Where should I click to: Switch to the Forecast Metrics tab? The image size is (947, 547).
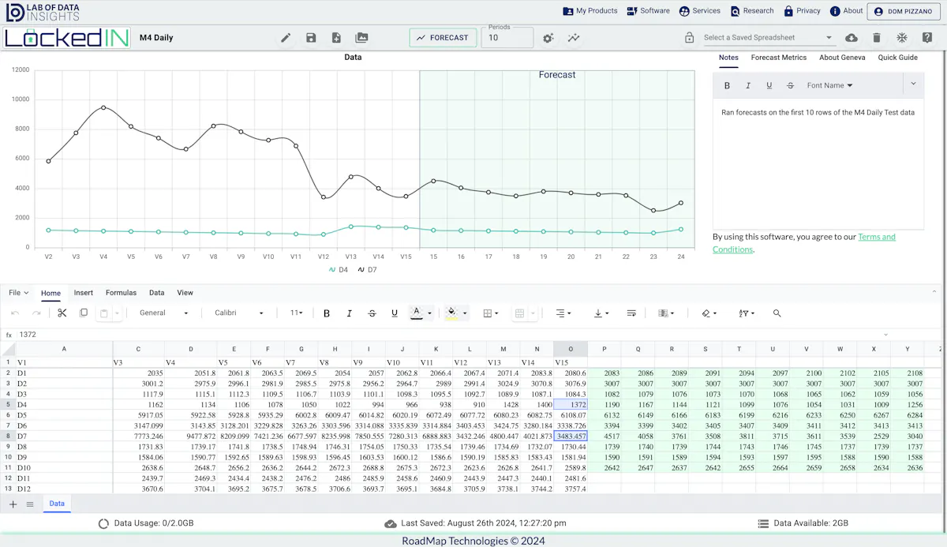[779, 58]
